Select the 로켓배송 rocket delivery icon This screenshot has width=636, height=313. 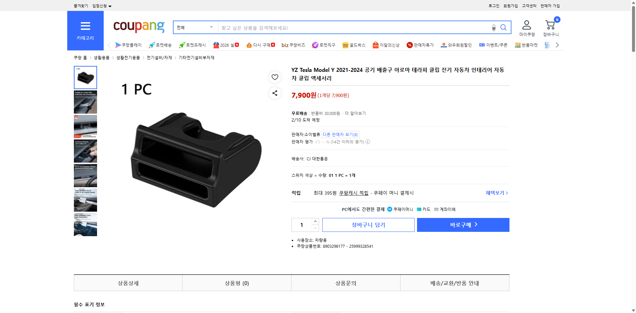161,45
